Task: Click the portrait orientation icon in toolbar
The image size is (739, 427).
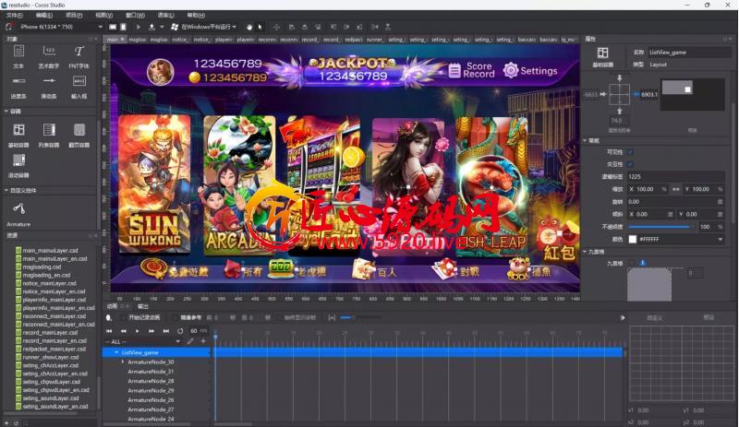Action: click(123, 27)
